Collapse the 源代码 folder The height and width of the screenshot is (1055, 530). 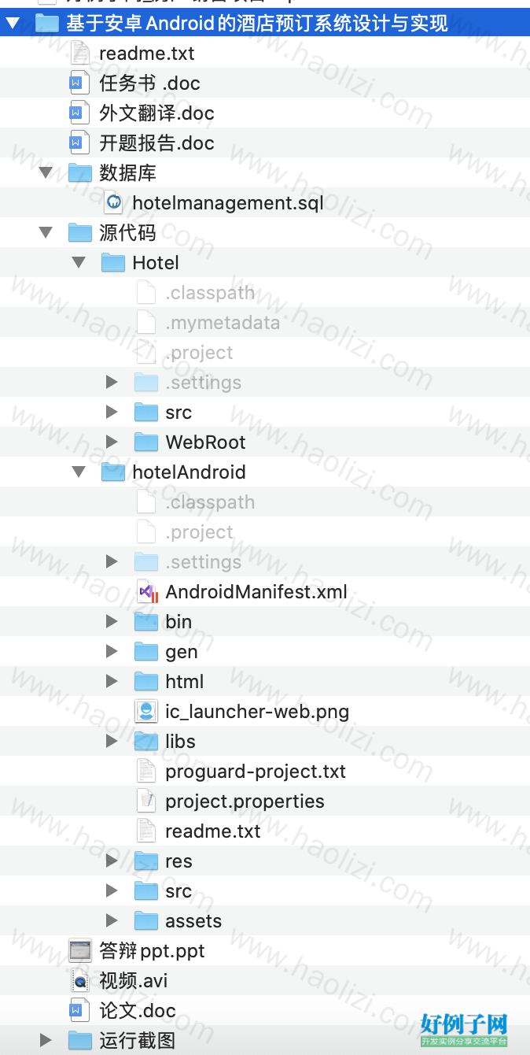click(46, 232)
